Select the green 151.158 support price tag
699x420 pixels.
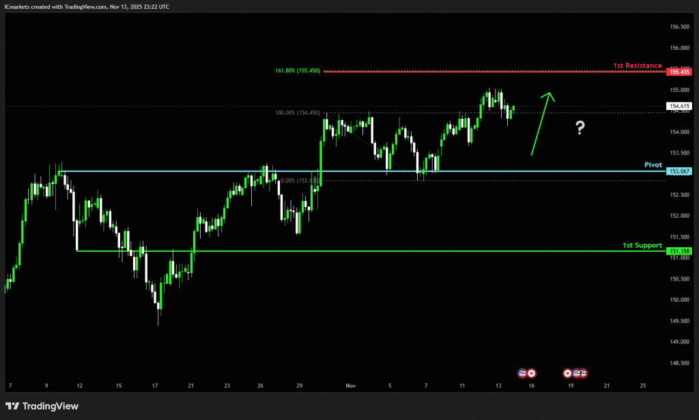click(x=680, y=251)
